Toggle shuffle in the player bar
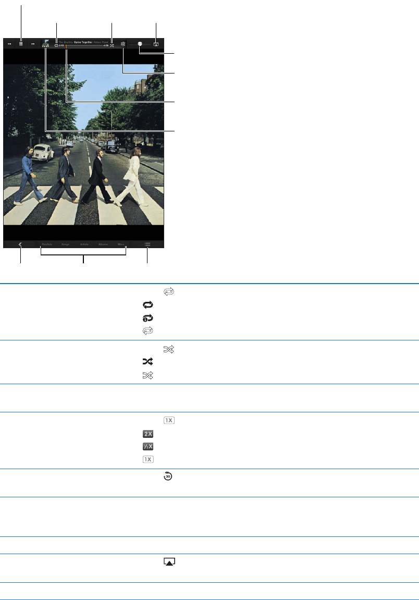 pyautogui.click(x=112, y=45)
